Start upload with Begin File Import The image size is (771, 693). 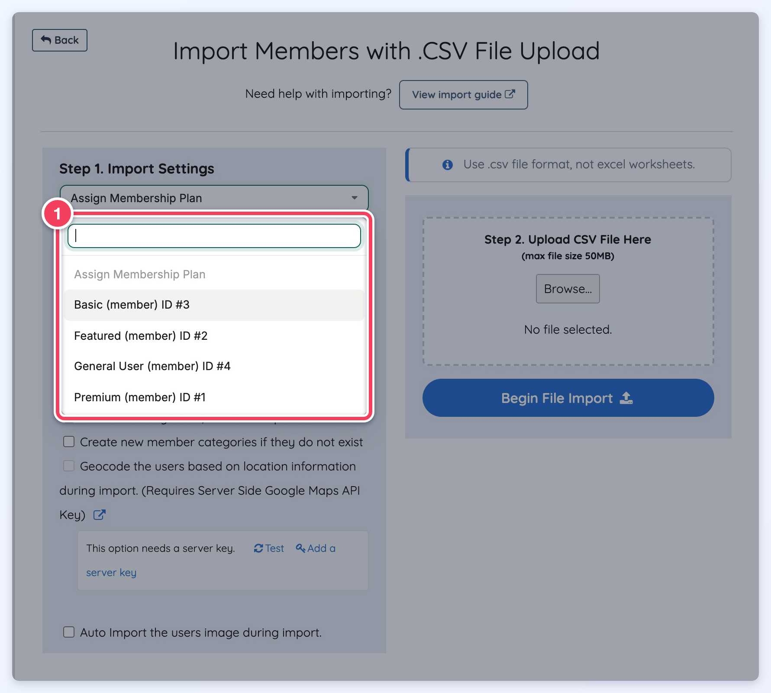coord(568,398)
